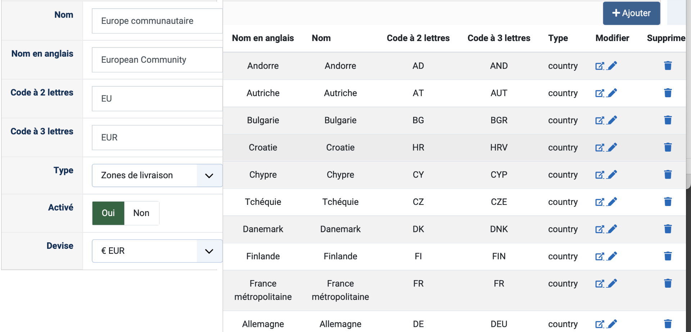Click trash icon for Chypre row
This screenshot has height=332, width=691.
point(668,175)
